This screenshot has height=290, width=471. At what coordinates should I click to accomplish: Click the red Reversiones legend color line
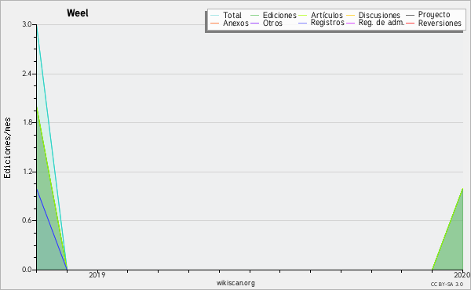point(410,23)
